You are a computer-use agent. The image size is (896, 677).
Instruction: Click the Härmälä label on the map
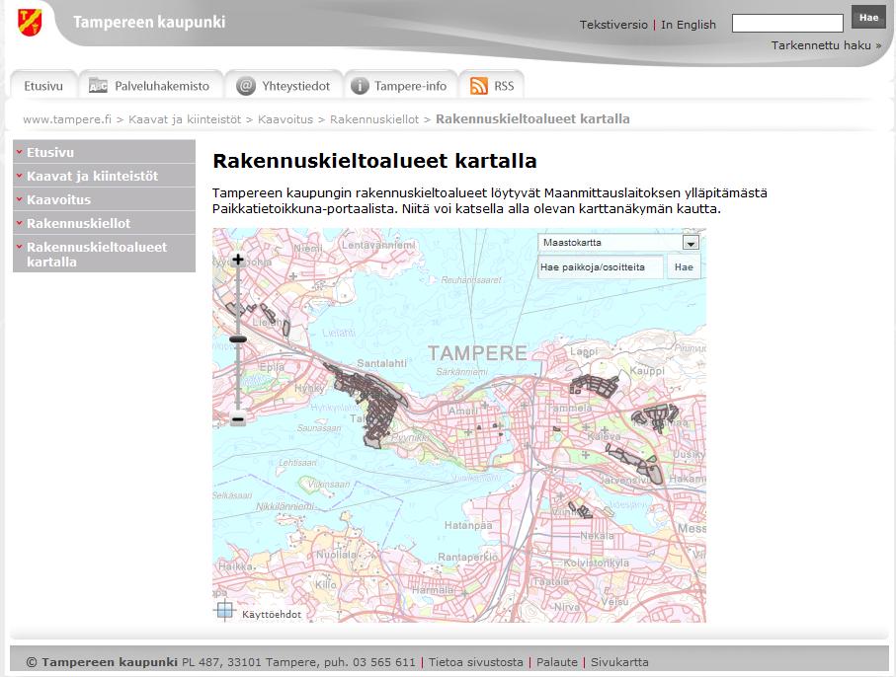(x=433, y=590)
